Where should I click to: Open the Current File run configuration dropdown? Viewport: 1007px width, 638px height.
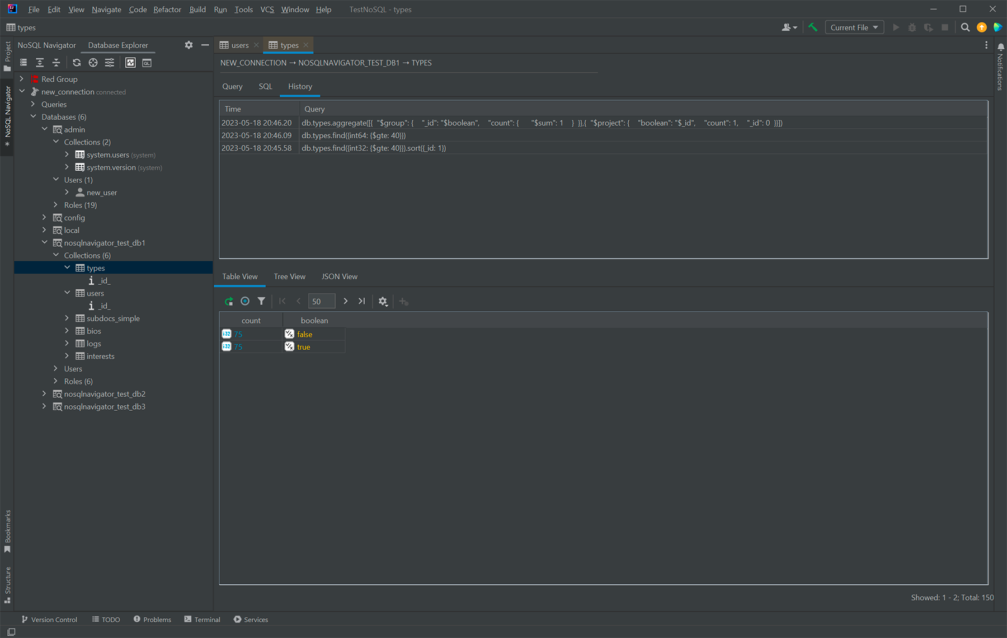pyautogui.click(x=854, y=27)
